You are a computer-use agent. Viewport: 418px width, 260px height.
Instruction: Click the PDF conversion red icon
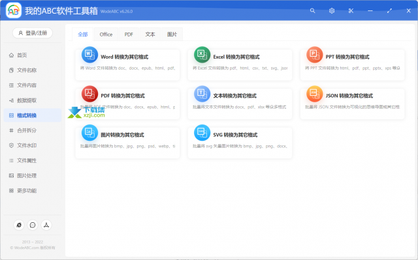[x=89, y=94]
